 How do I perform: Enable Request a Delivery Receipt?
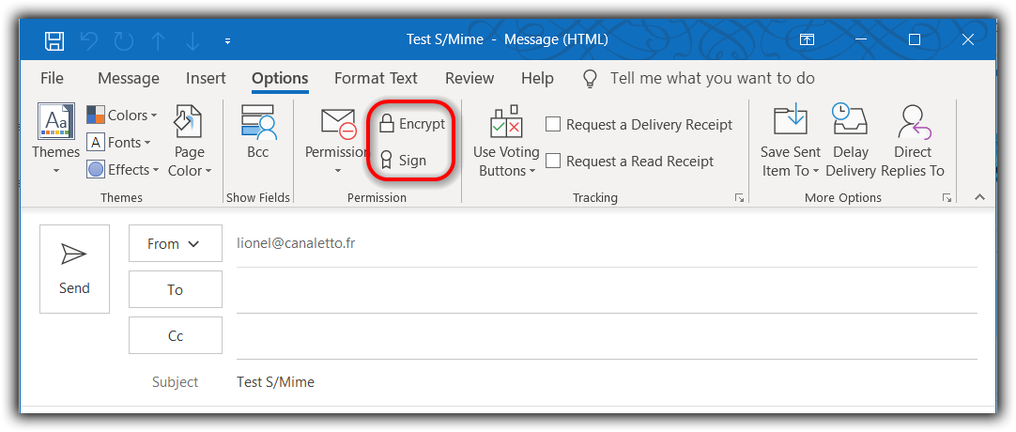click(553, 124)
